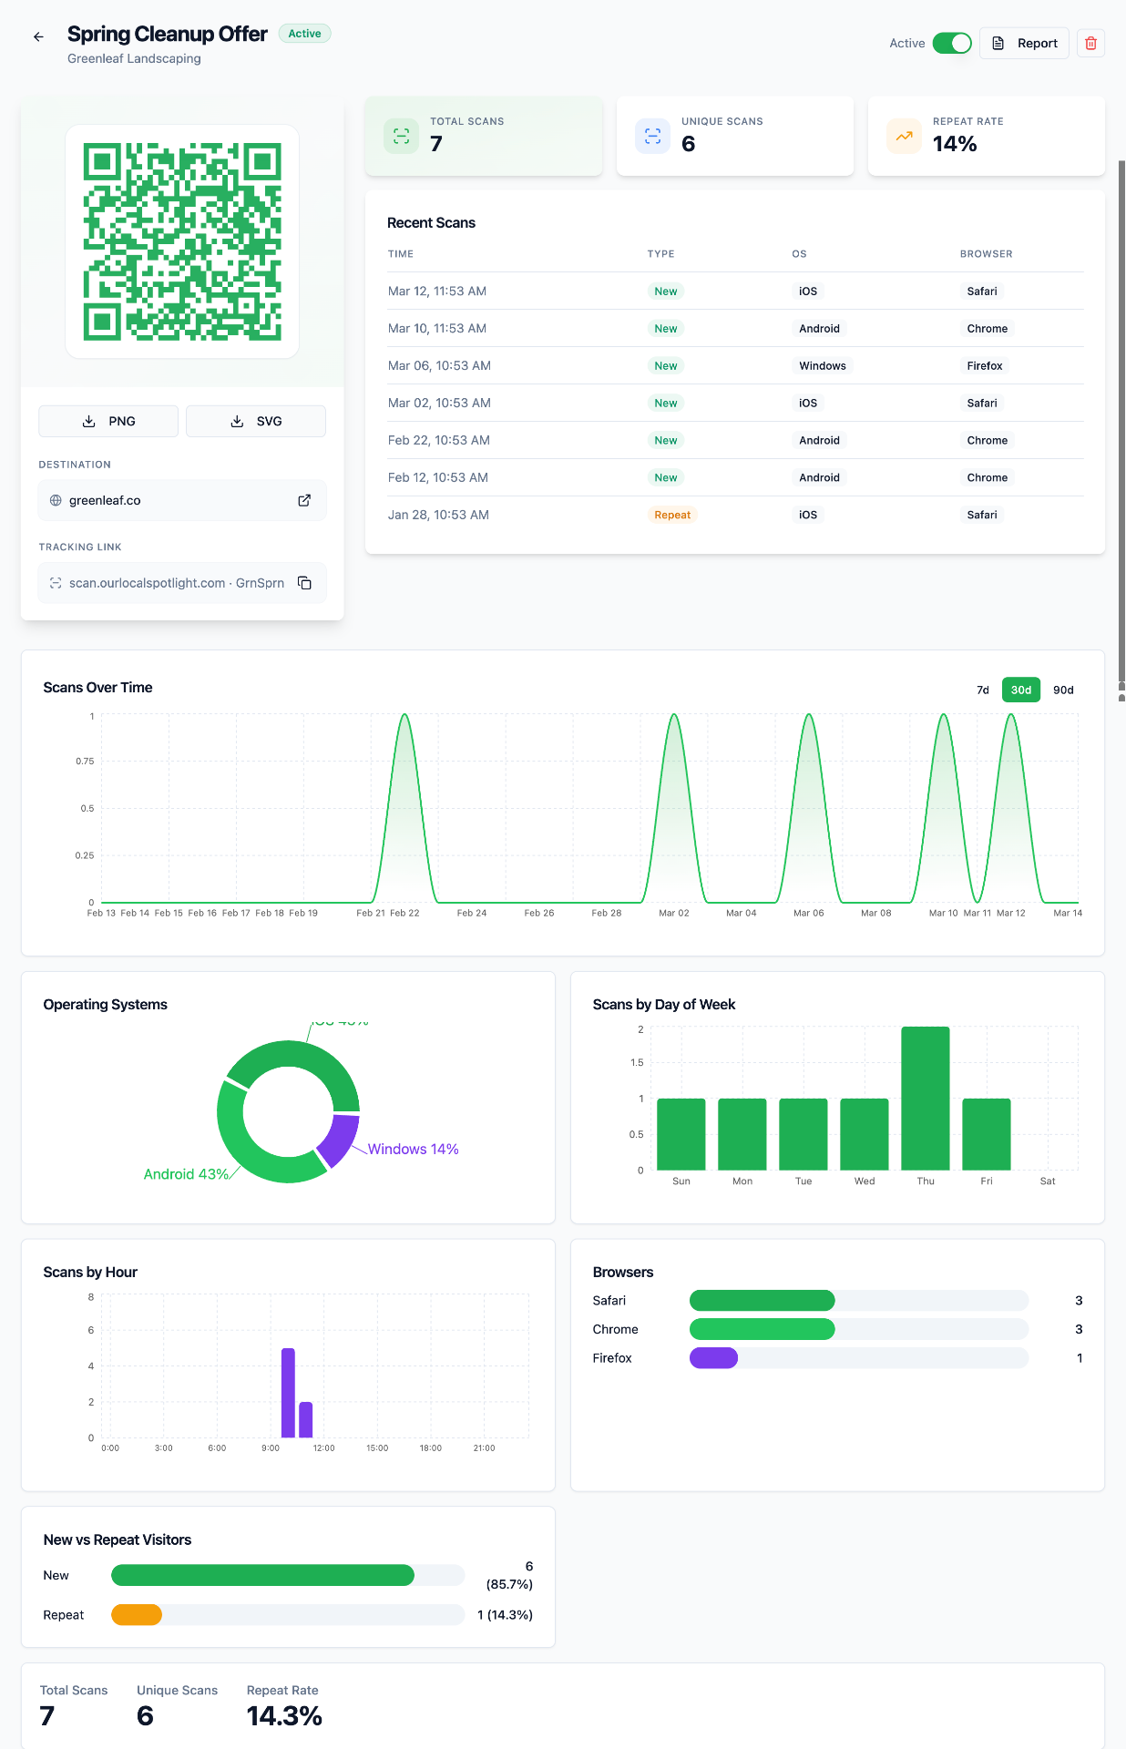
Task: Click the Repeat visitors orange bar
Action: 137,1615
